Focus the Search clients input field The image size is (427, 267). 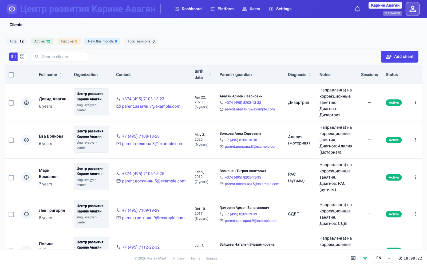[60, 57]
